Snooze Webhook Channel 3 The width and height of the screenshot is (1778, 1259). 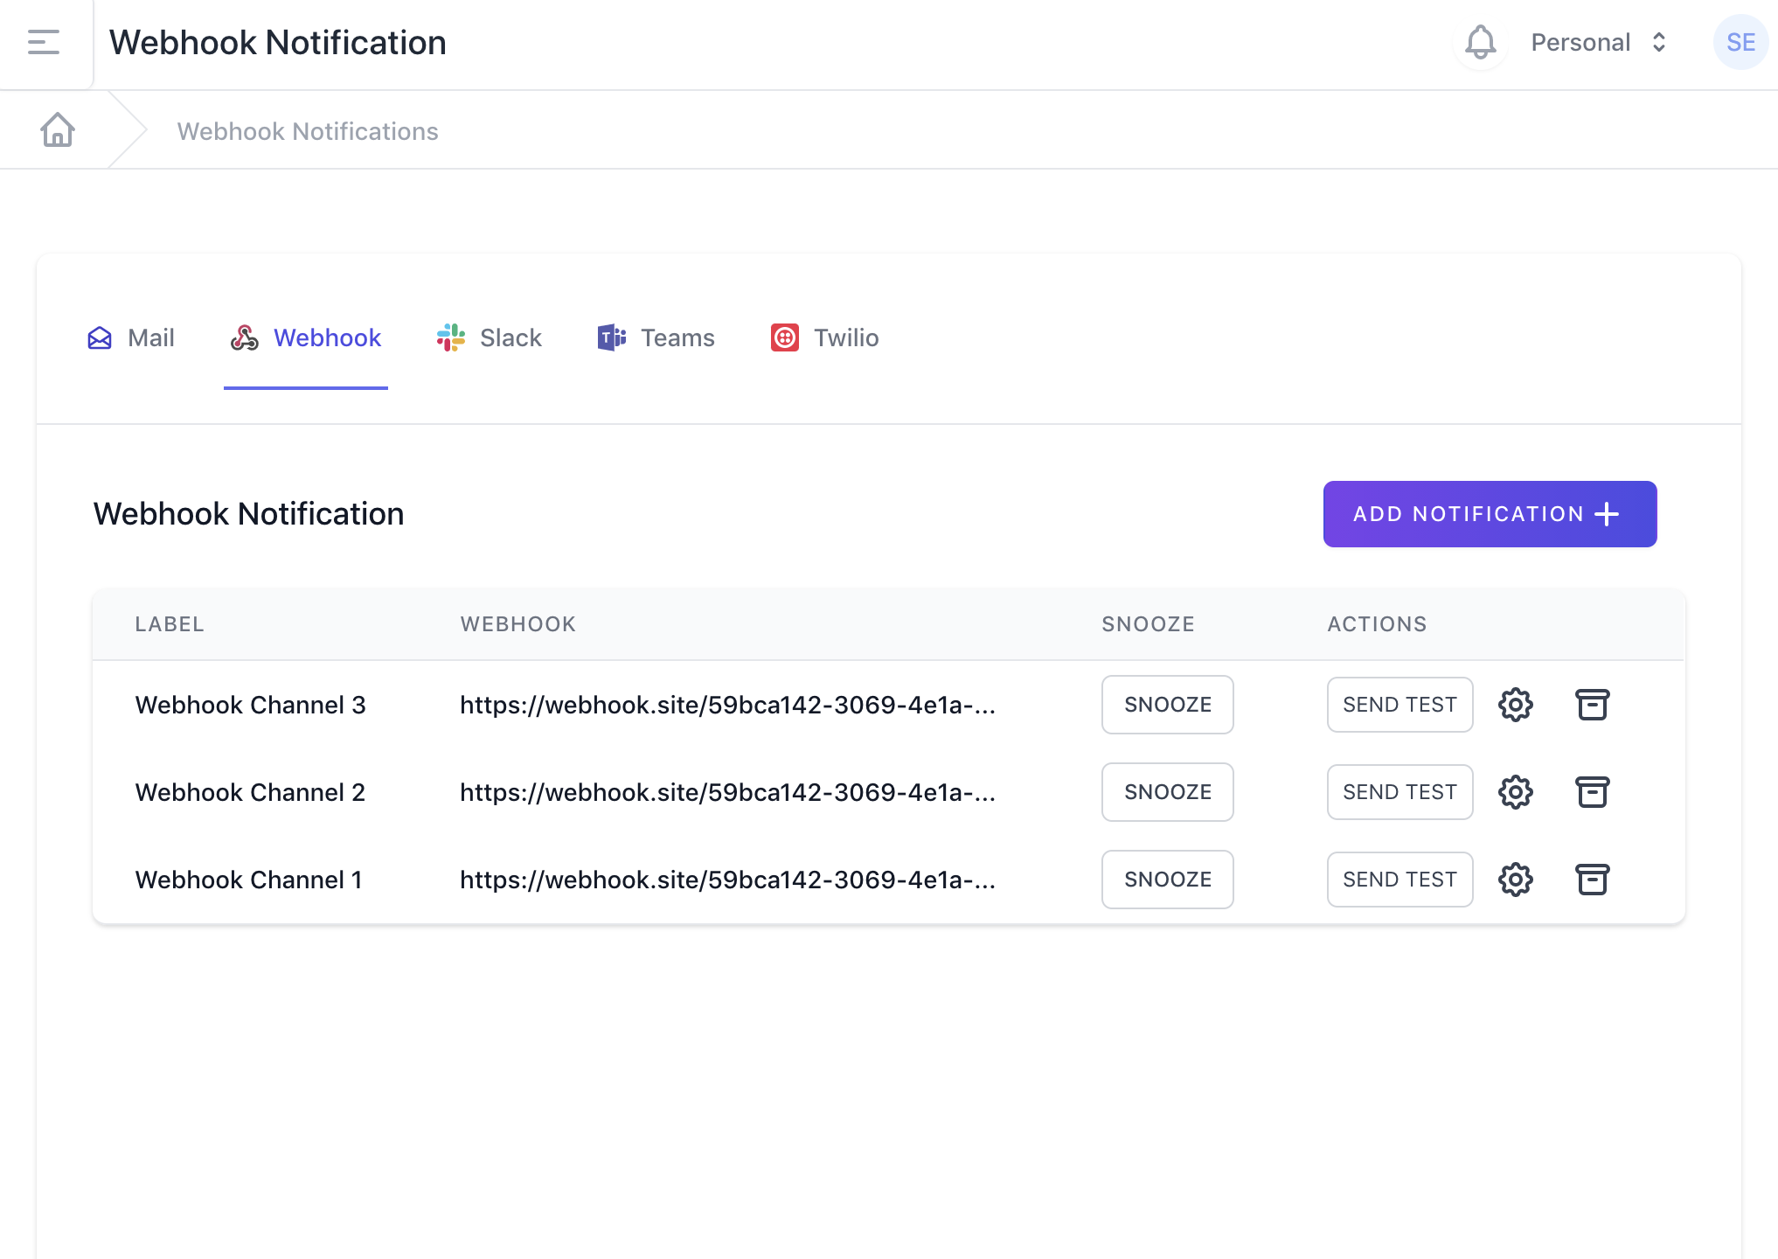point(1167,705)
